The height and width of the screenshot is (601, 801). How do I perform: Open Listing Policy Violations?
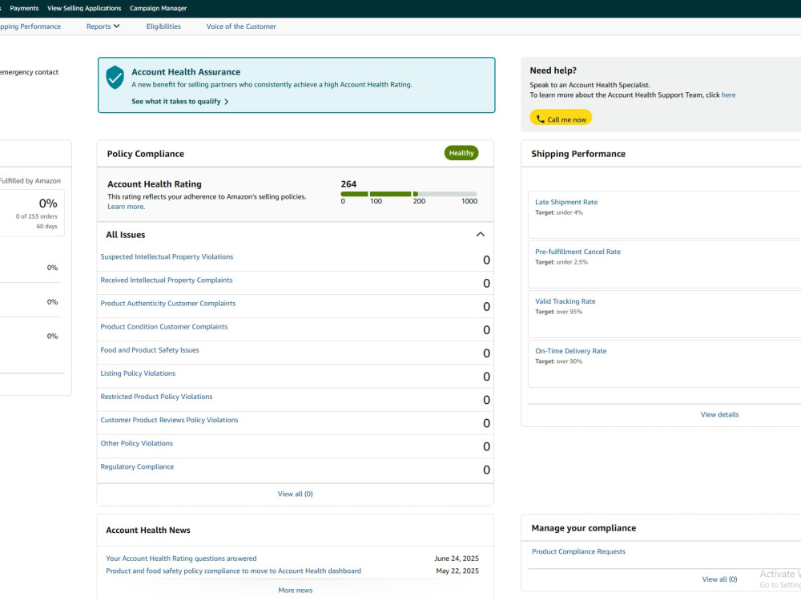pos(138,373)
